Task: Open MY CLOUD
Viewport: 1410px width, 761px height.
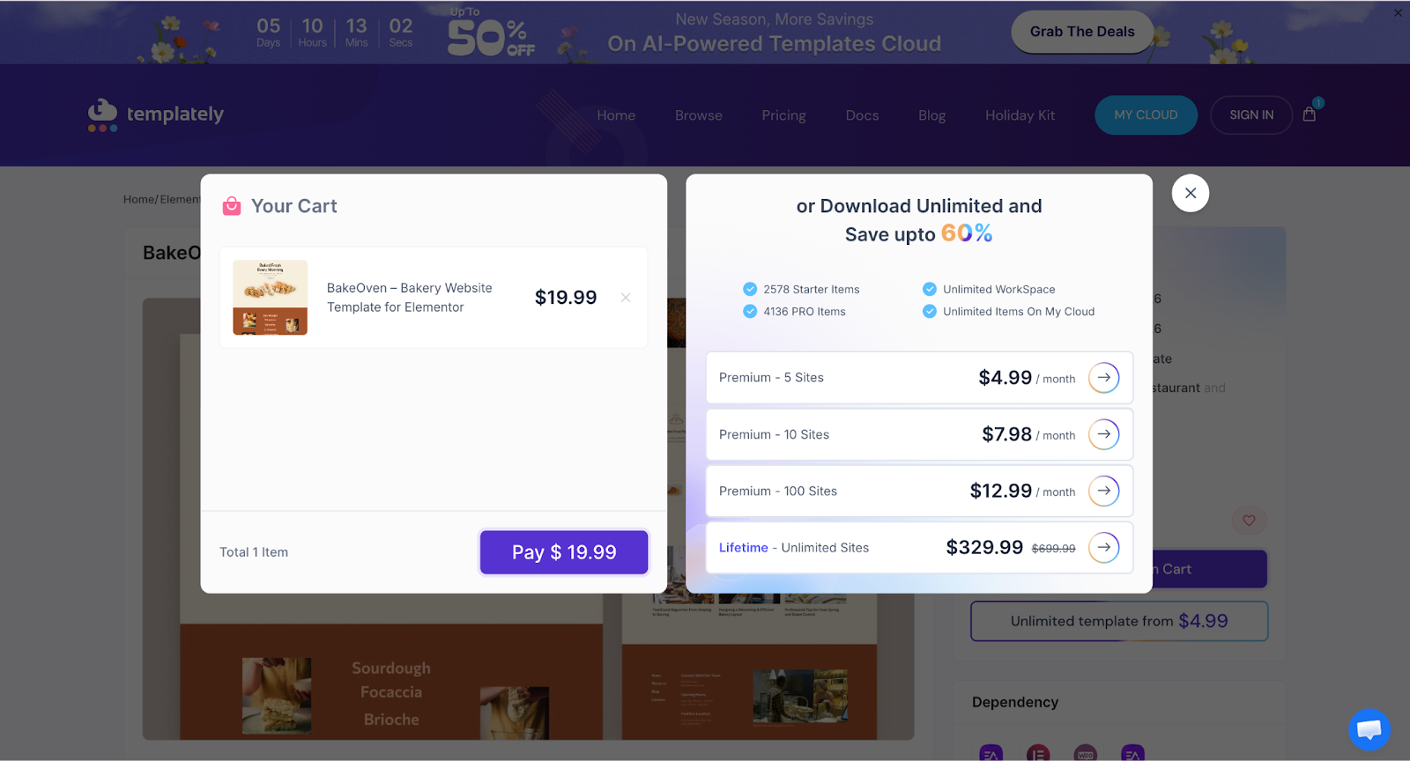Action: [1146, 115]
